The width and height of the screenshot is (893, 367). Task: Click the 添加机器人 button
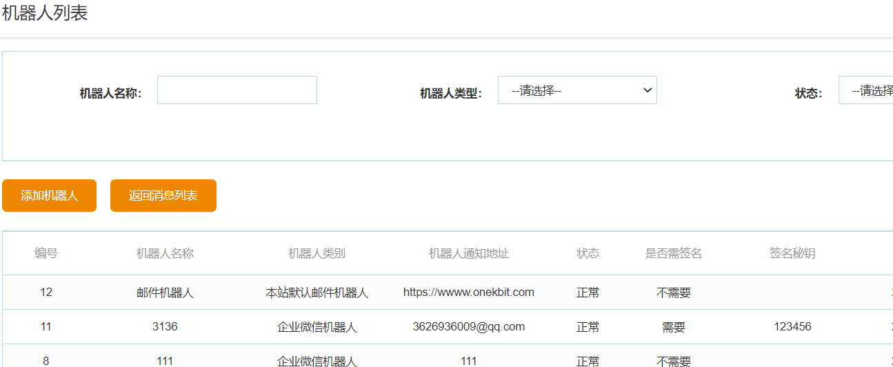tap(49, 195)
